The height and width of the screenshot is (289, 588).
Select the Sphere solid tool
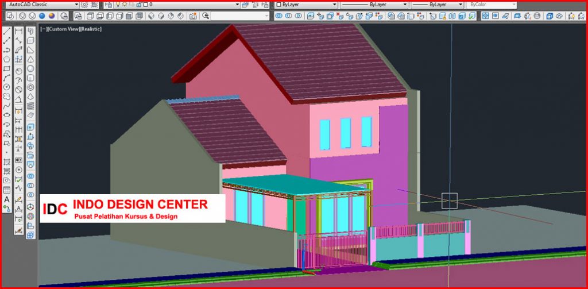pos(31,69)
